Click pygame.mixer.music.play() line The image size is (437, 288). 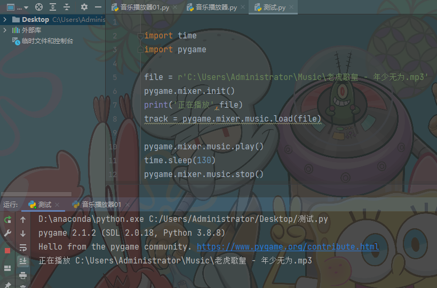pos(204,147)
